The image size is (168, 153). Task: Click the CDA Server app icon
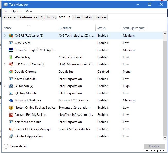[11, 43]
